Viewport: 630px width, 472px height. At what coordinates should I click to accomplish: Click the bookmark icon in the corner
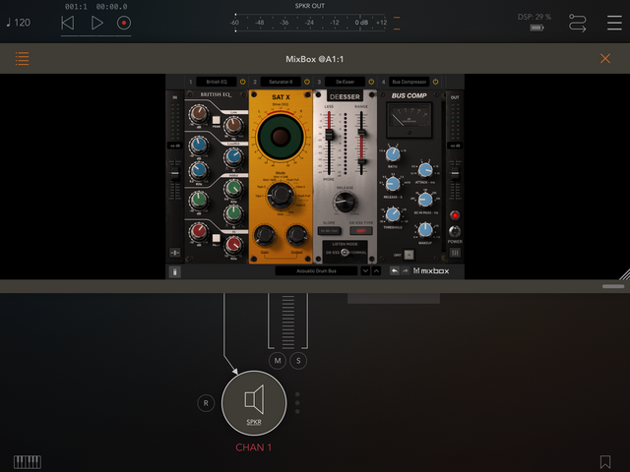605,461
